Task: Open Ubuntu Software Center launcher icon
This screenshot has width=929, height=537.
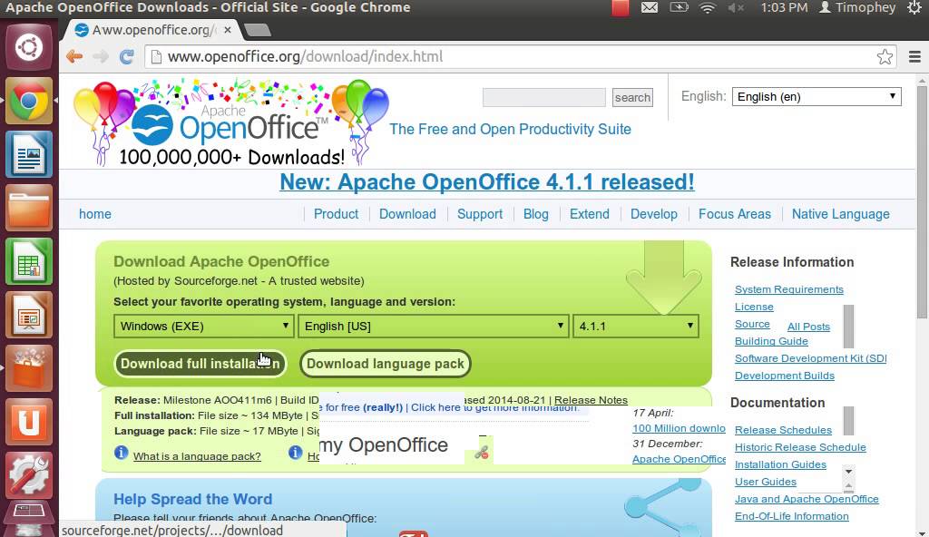Action: (x=28, y=368)
